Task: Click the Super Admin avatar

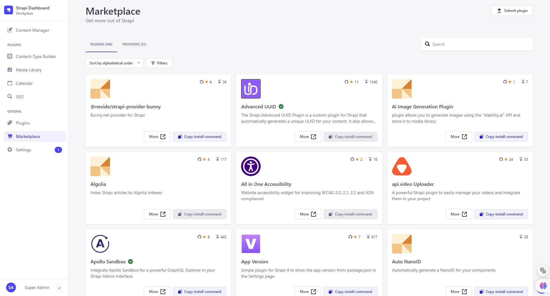Action: pyautogui.click(x=11, y=287)
